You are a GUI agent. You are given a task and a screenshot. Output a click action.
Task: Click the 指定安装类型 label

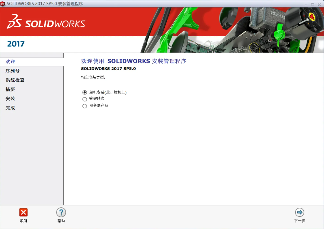click(x=93, y=77)
